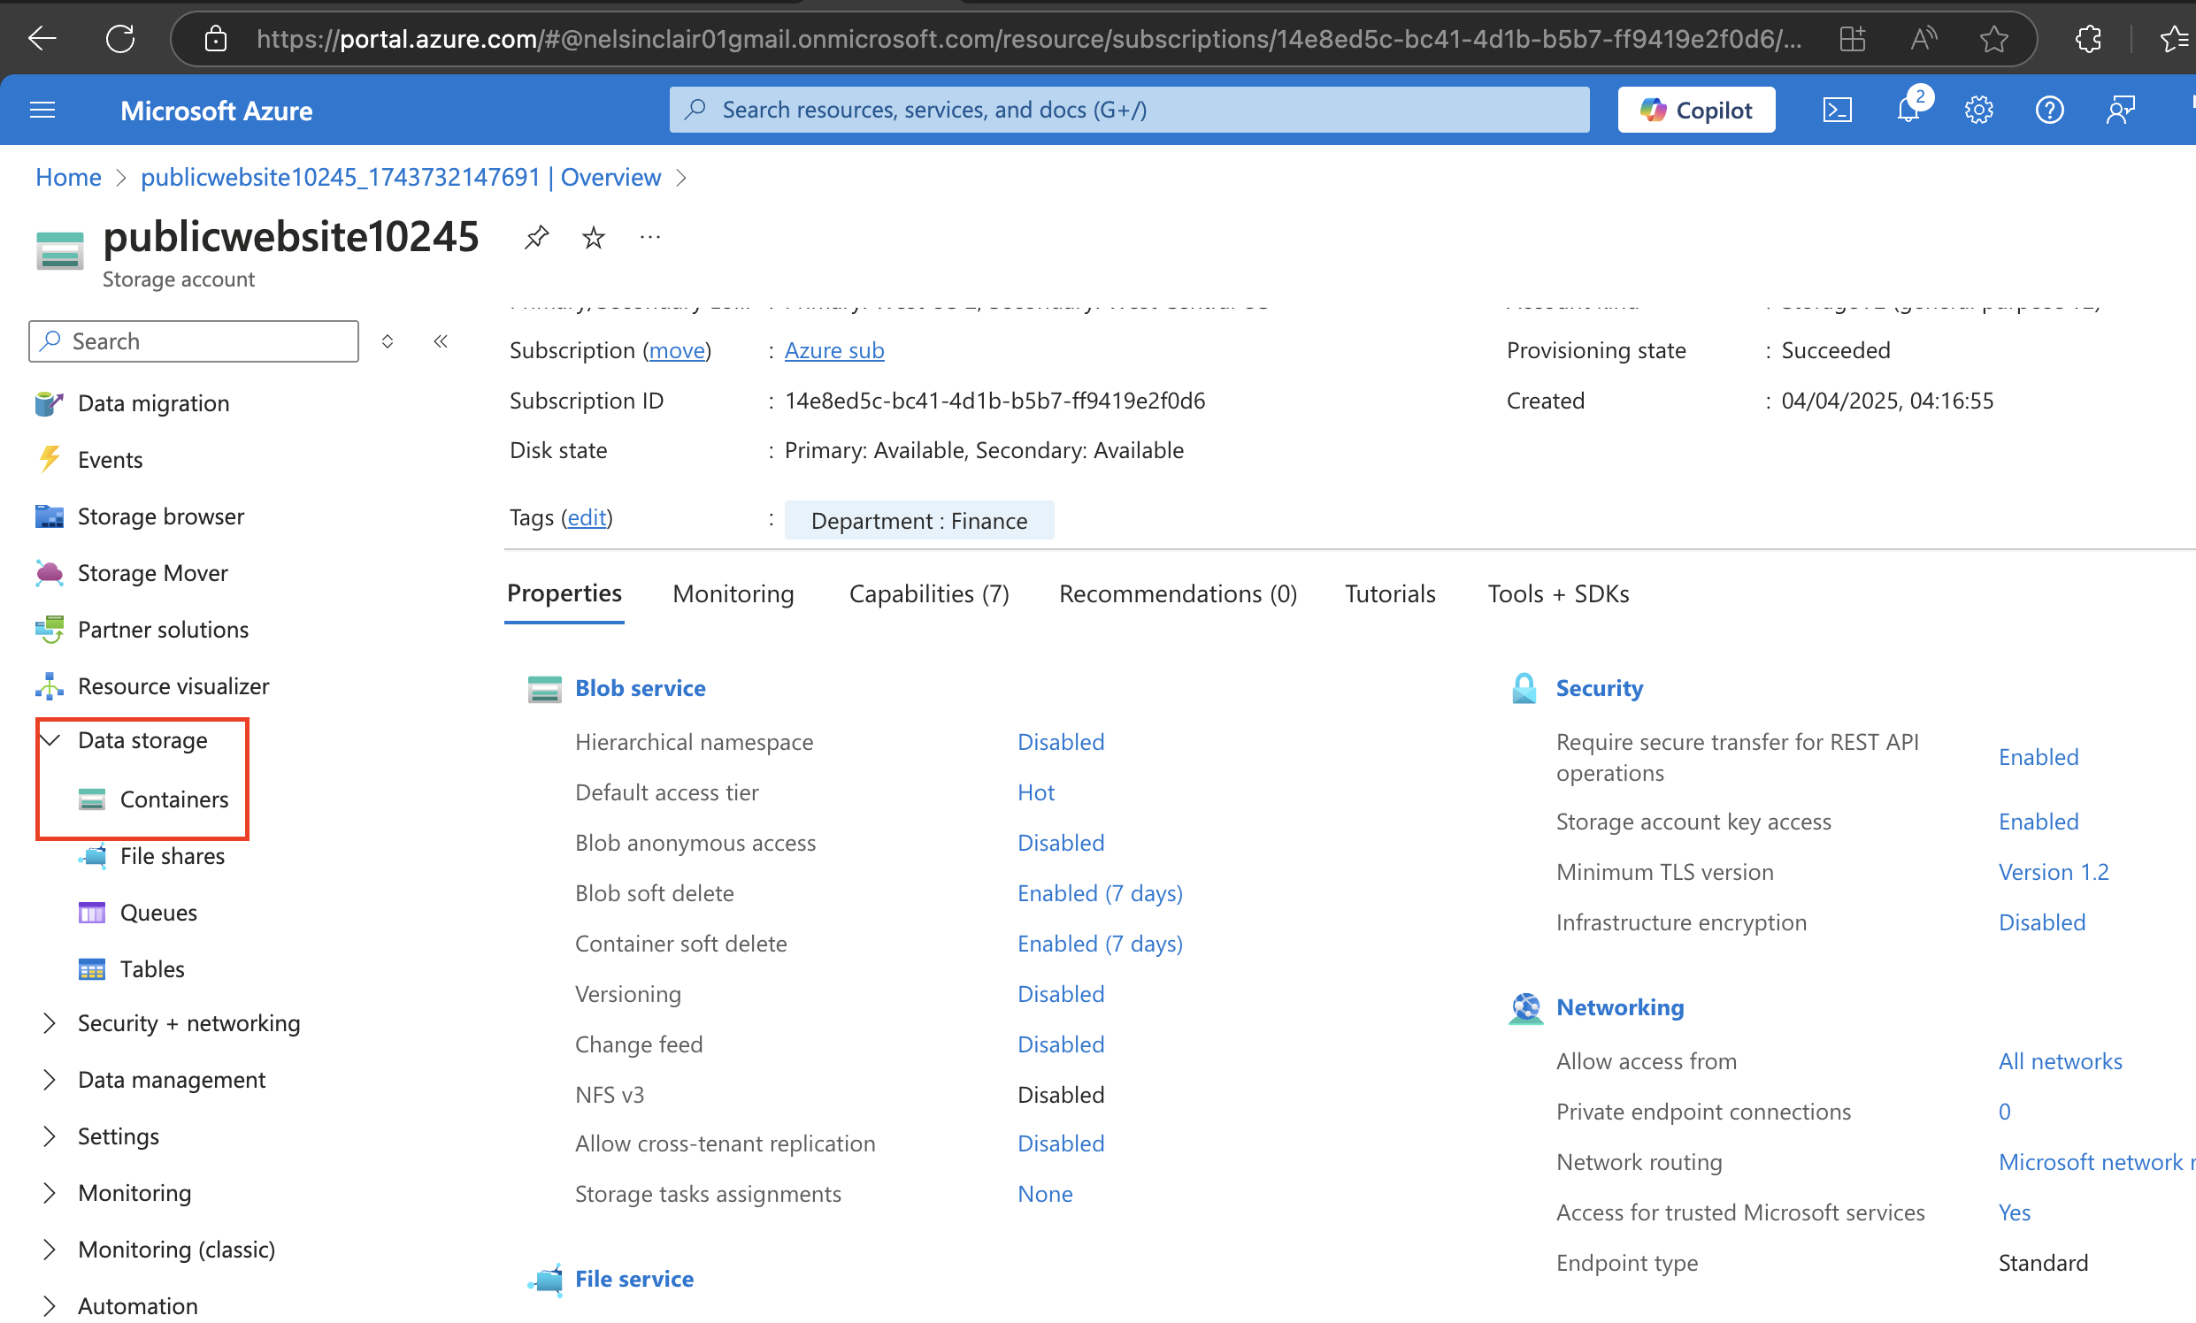Add publicwebsite10245 to favorites star
Image resolution: width=2196 pixels, height=1323 pixels.
pyautogui.click(x=594, y=237)
